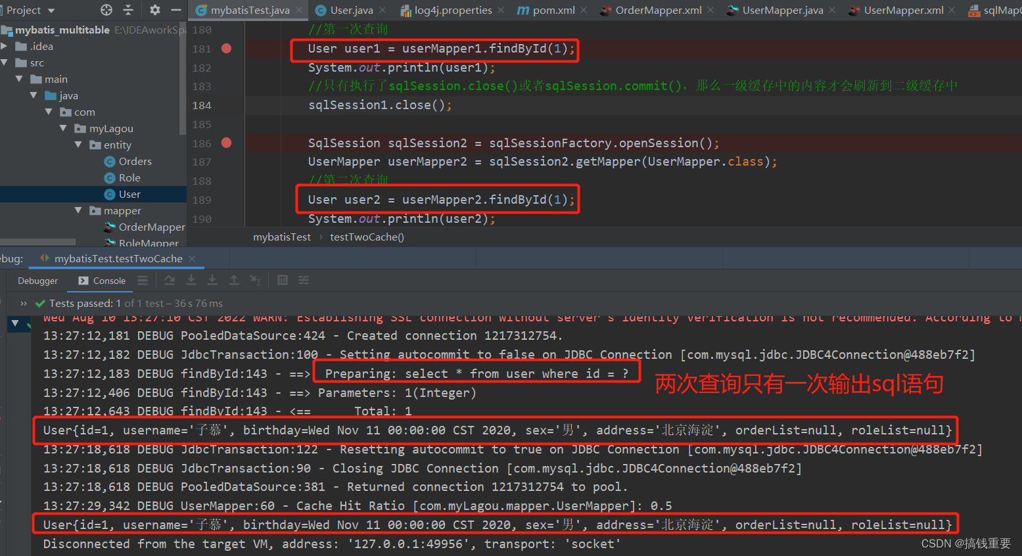
Task: Click the Trace Current Stream Chain icon
Action: (304, 281)
